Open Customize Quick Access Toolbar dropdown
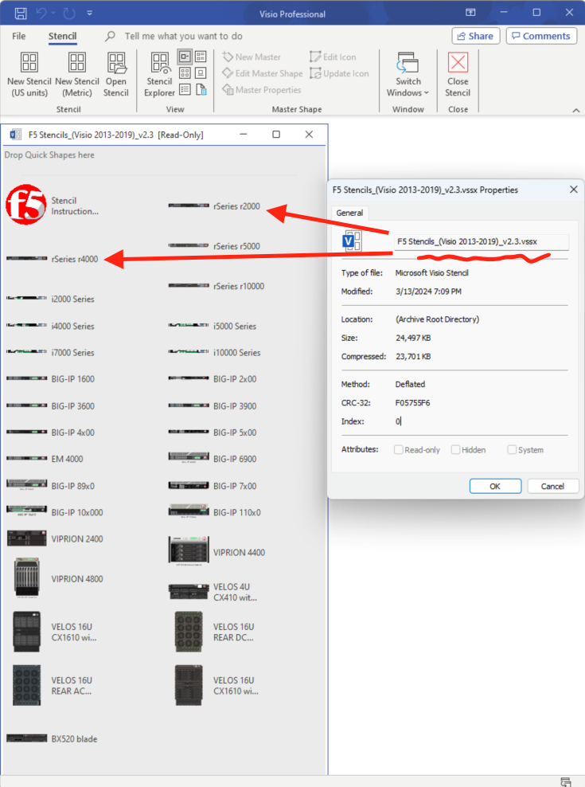The width and height of the screenshot is (585, 787). (89, 14)
